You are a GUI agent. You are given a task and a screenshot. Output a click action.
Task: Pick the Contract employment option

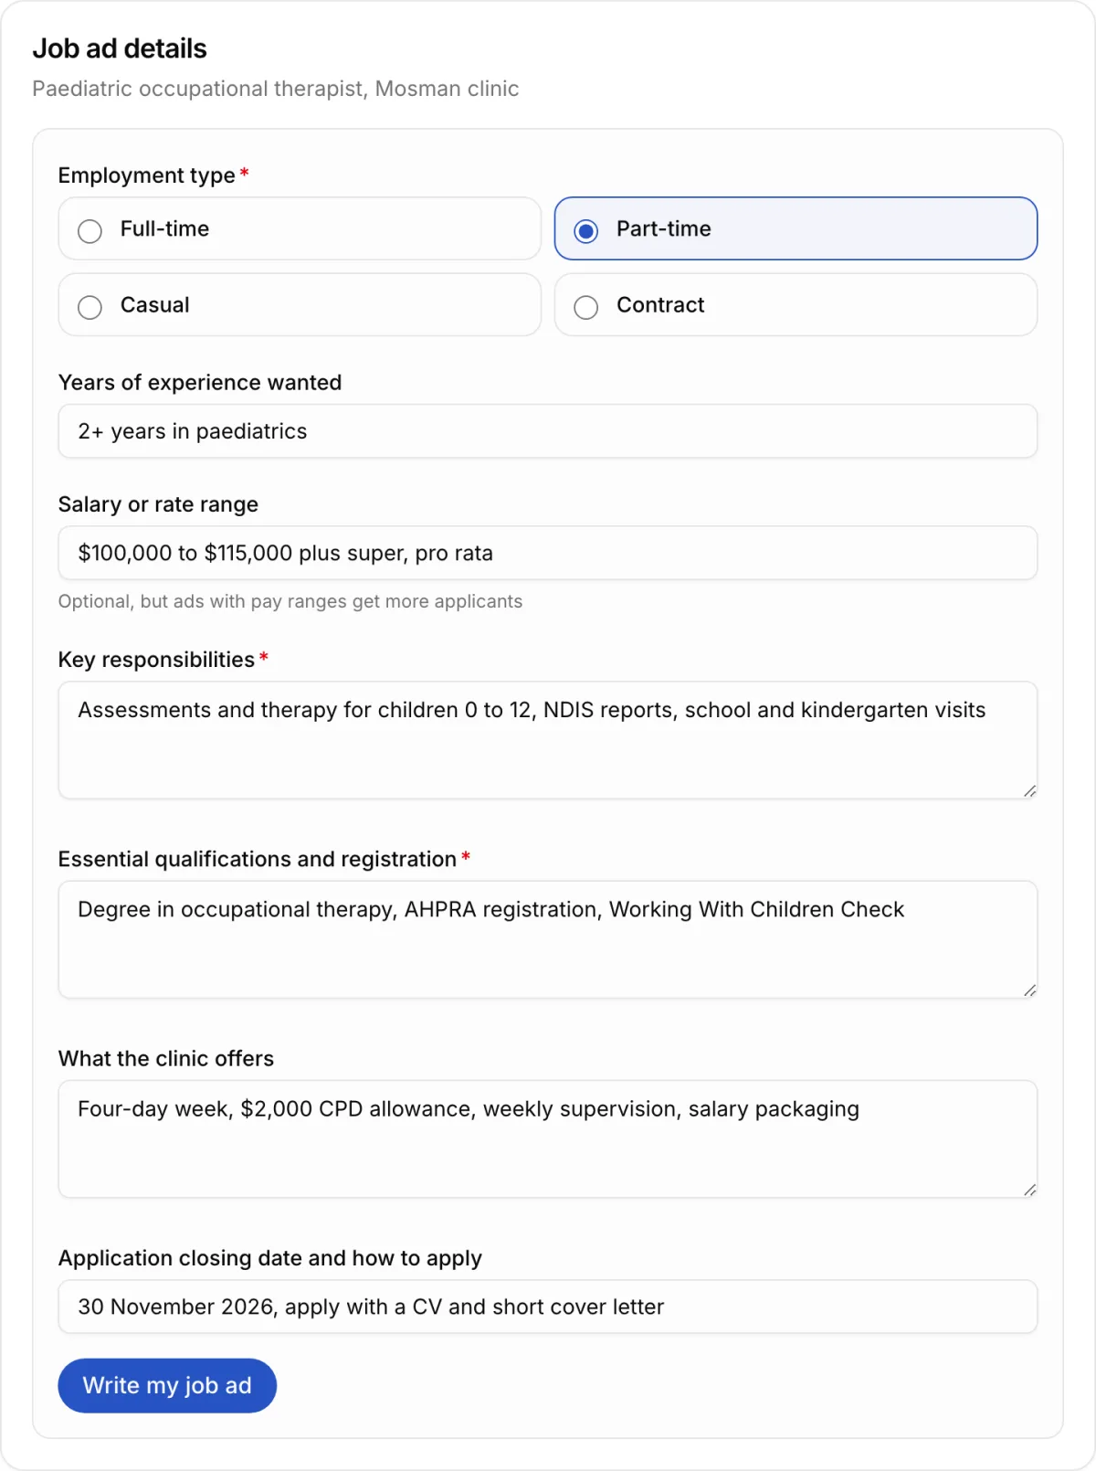[x=796, y=305]
